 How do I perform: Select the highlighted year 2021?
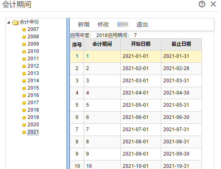33,132
